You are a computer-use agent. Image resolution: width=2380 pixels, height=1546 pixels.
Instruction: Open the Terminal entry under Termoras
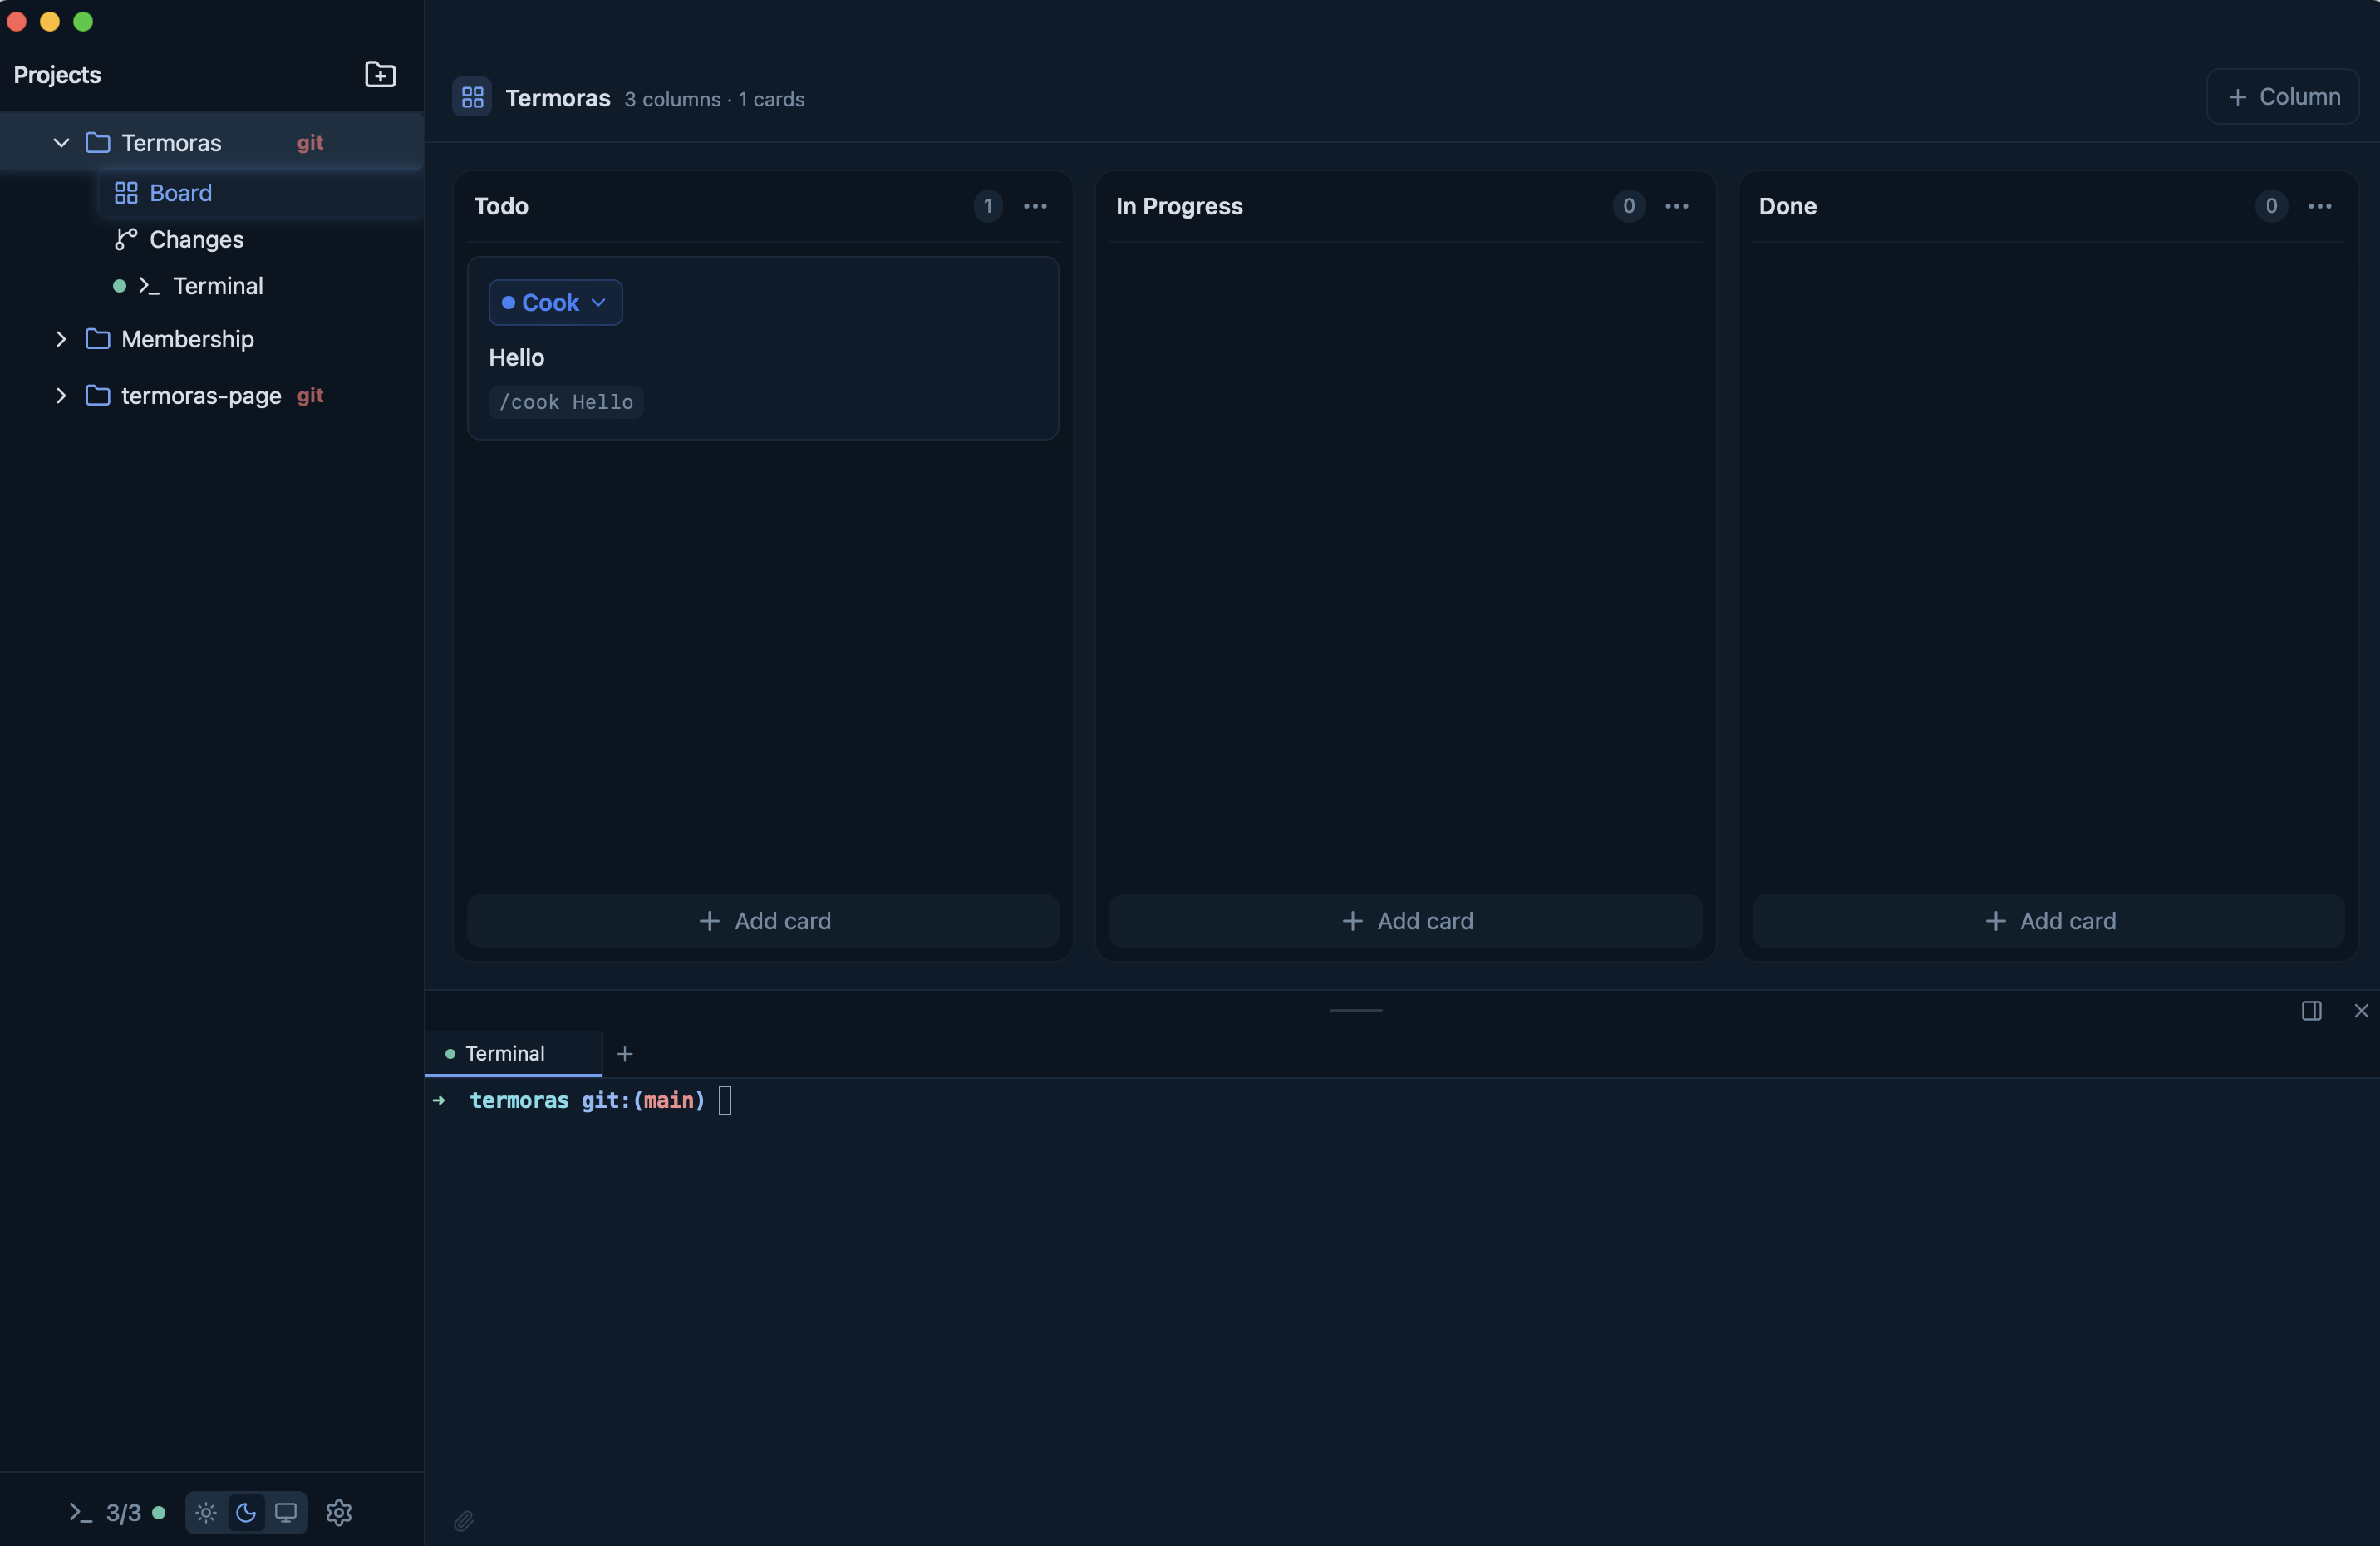pyautogui.click(x=218, y=286)
